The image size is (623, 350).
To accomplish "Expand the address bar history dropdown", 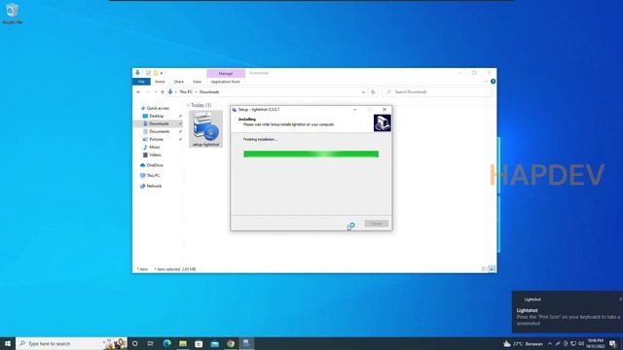I will point(363,92).
